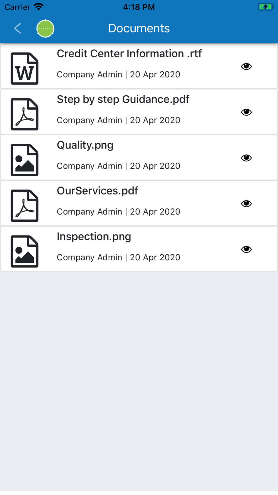Screen dimensions: 278x495
Task: Select the Inspection.png file name
Action: click(x=94, y=236)
